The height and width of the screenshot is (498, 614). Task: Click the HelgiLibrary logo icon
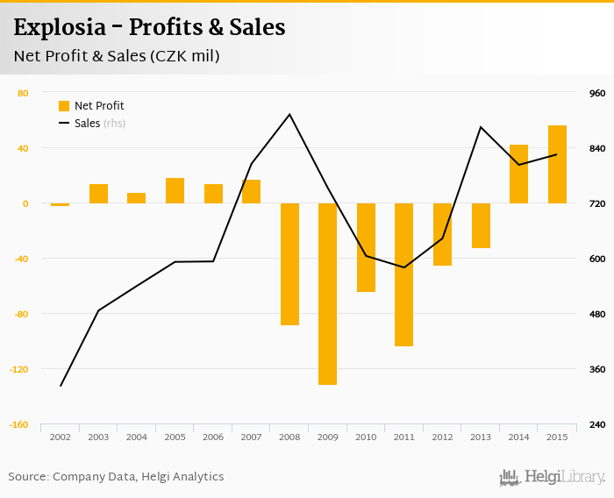[510, 477]
